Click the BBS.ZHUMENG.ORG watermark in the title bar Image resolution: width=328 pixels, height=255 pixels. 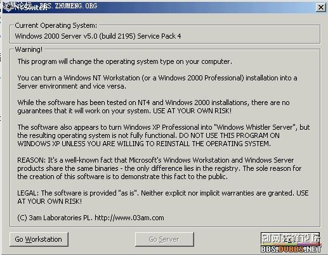[69, 6]
